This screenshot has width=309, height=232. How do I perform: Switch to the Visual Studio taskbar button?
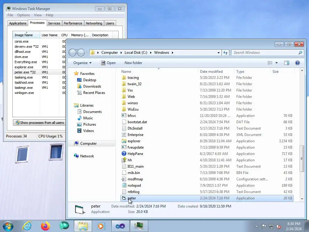pos(120,226)
